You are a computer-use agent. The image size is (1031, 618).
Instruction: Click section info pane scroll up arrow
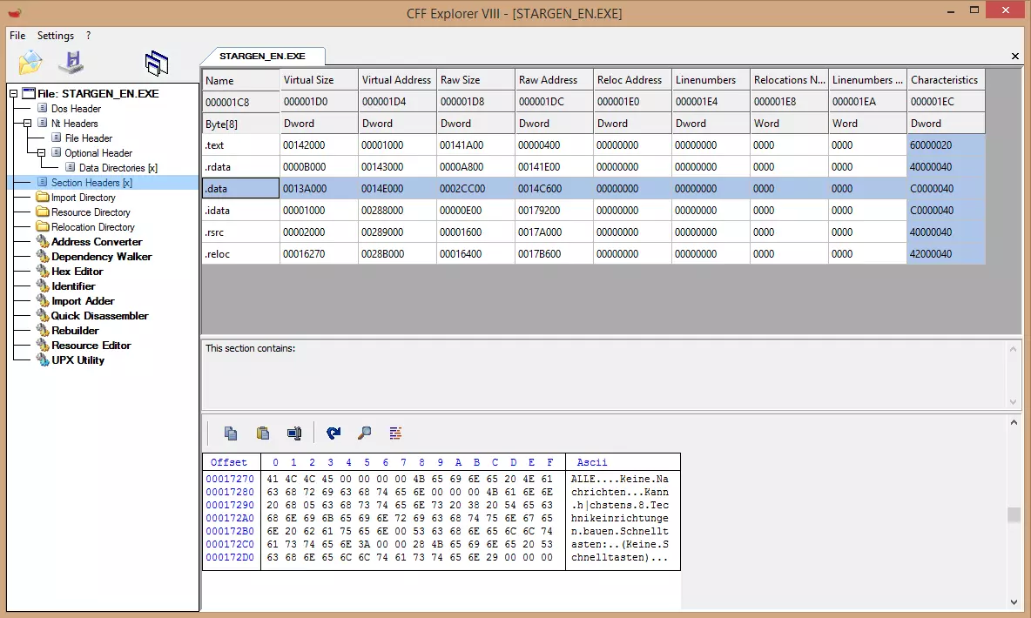pos(1014,349)
